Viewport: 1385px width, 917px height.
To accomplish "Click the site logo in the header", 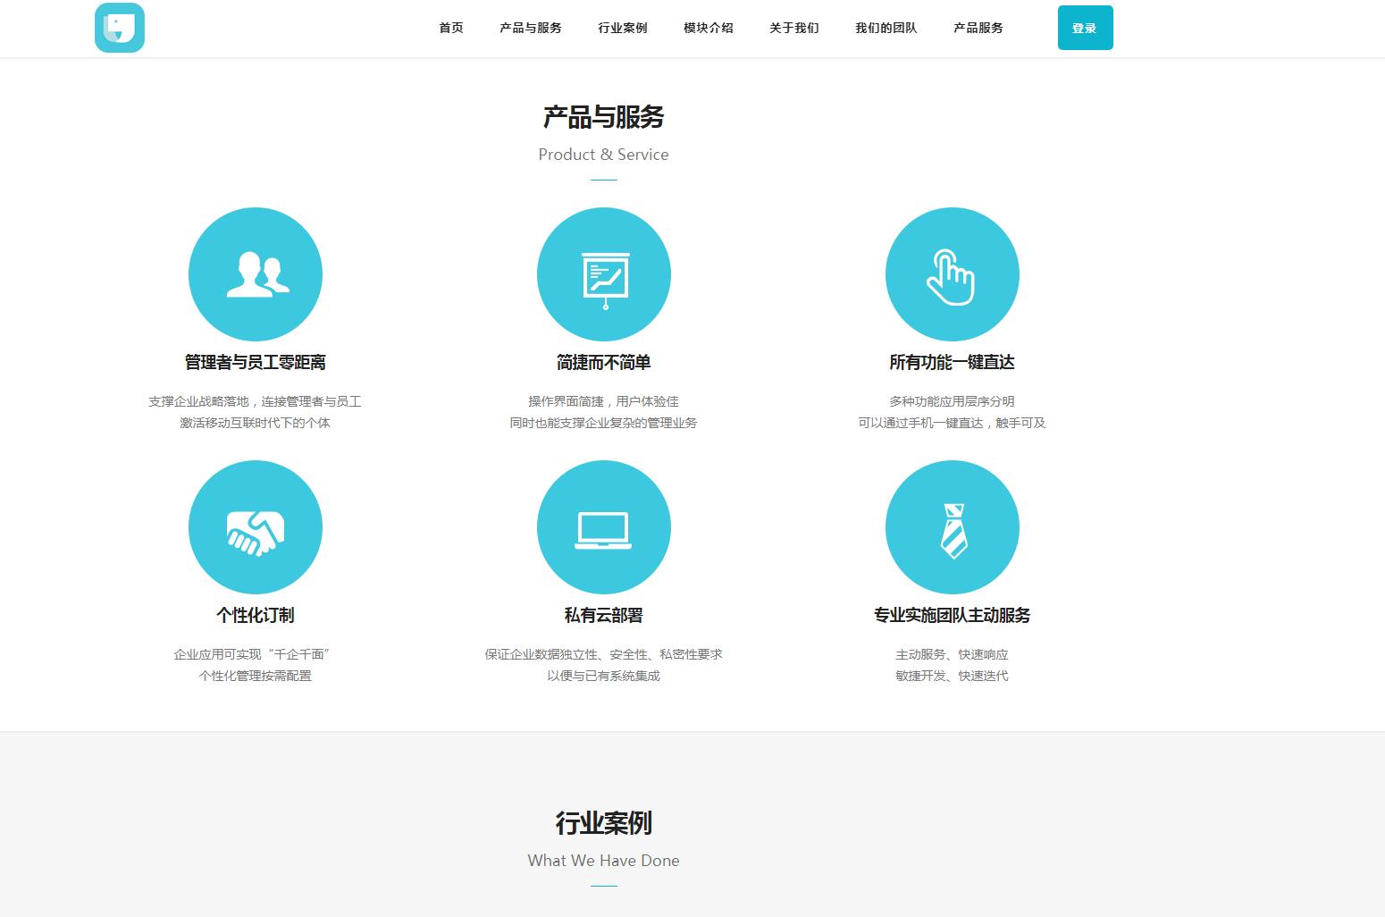I will tap(120, 28).
